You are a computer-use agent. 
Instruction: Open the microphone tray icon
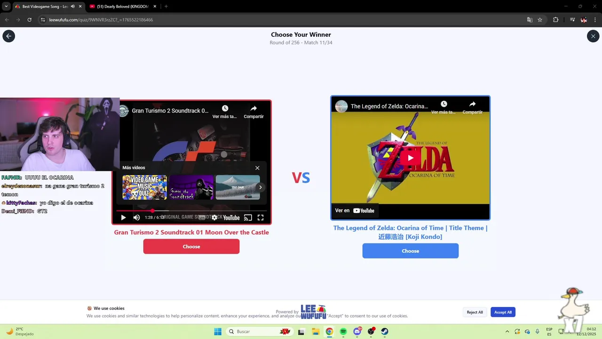point(537,331)
